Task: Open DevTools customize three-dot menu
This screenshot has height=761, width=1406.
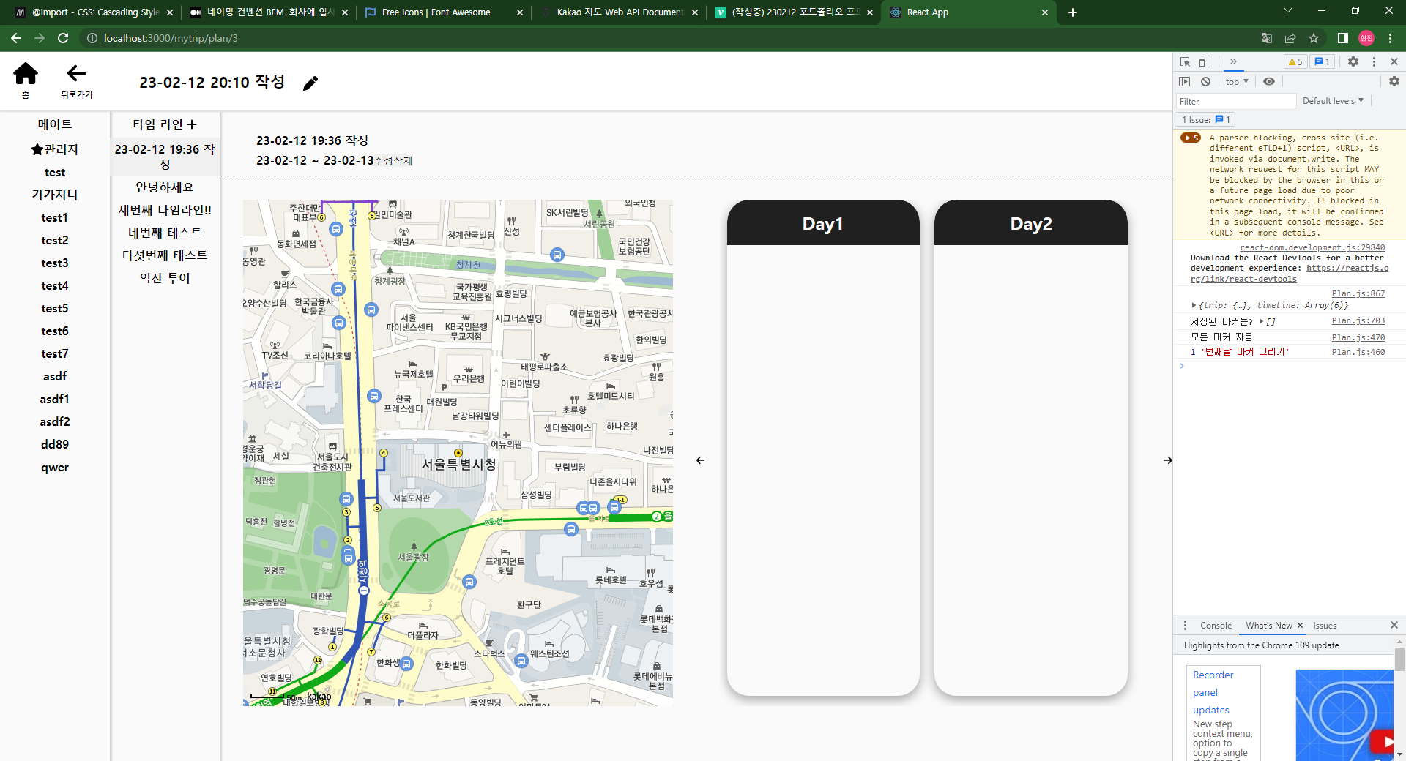Action: pos(1374,61)
